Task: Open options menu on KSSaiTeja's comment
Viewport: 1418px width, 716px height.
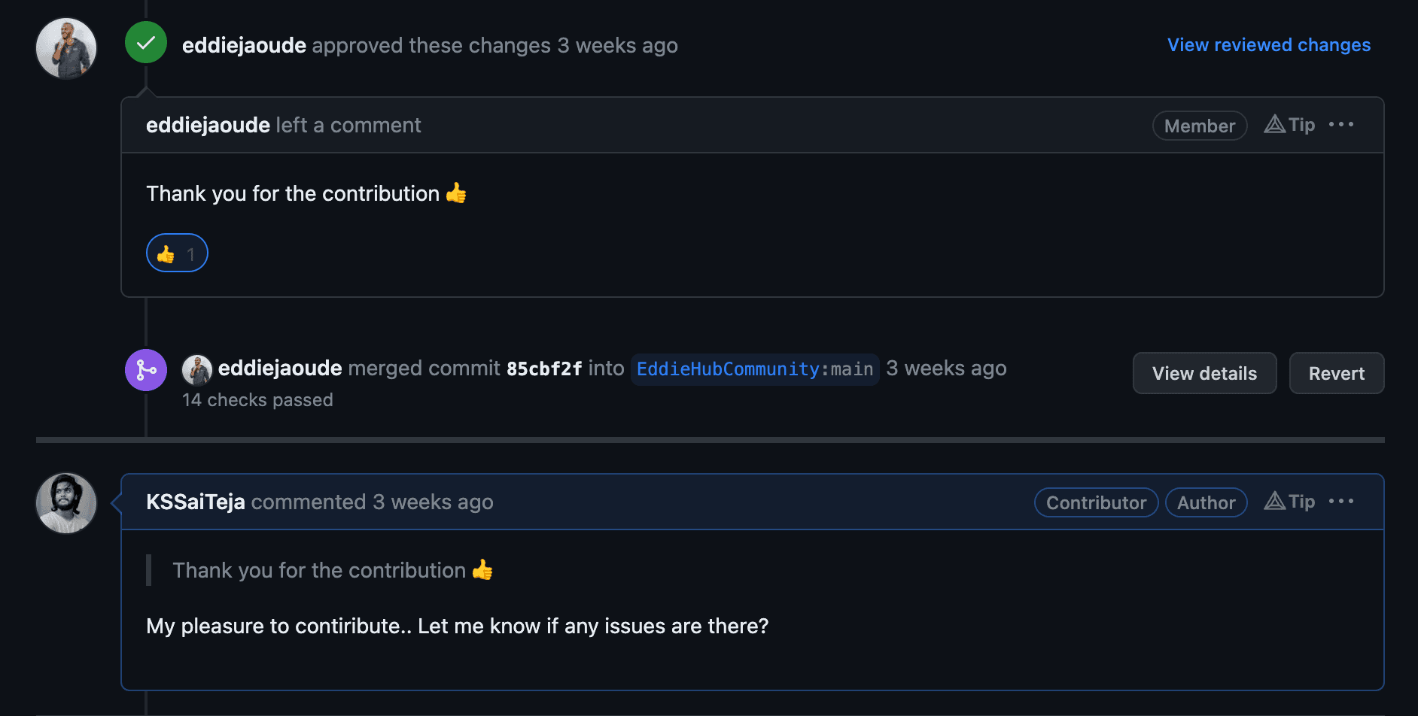Action: (1341, 501)
